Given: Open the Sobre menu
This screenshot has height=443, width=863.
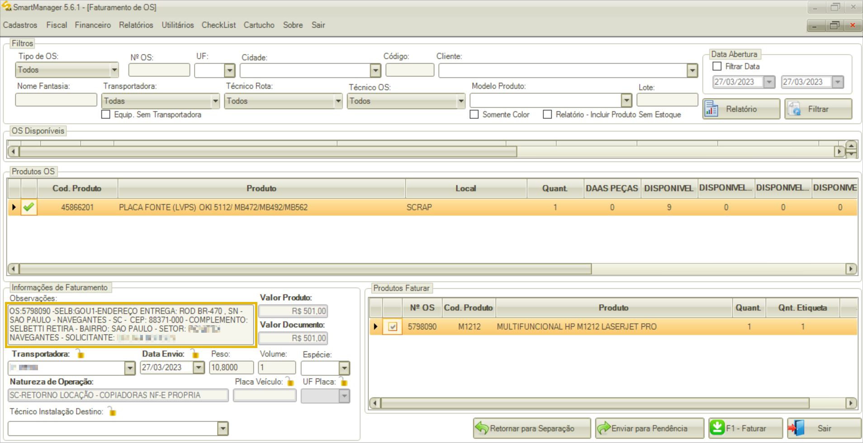Looking at the screenshot, I should pyautogui.click(x=293, y=25).
